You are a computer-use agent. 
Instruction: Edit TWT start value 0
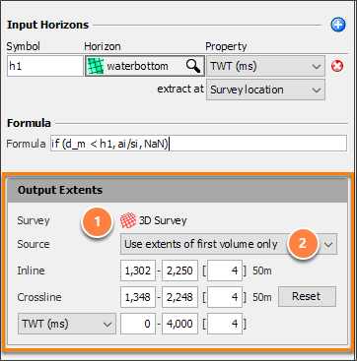(x=138, y=324)
